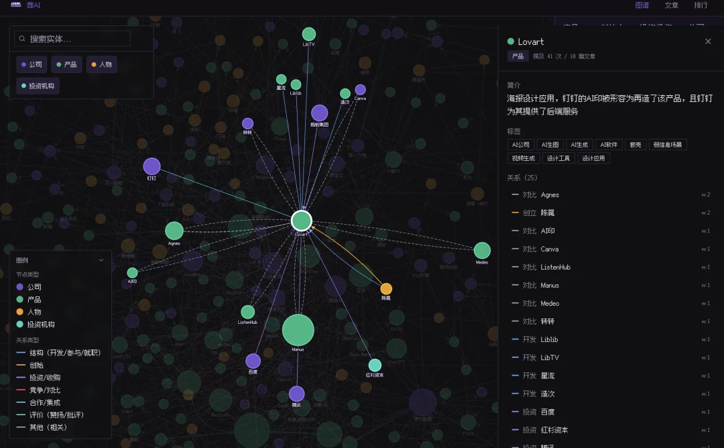
Task: Click the Medeo product node
Action: 482,251
